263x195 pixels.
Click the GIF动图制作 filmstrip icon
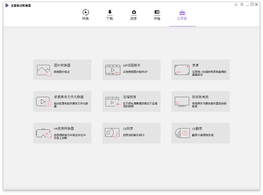pyautogui.click(x=113, y=70)
